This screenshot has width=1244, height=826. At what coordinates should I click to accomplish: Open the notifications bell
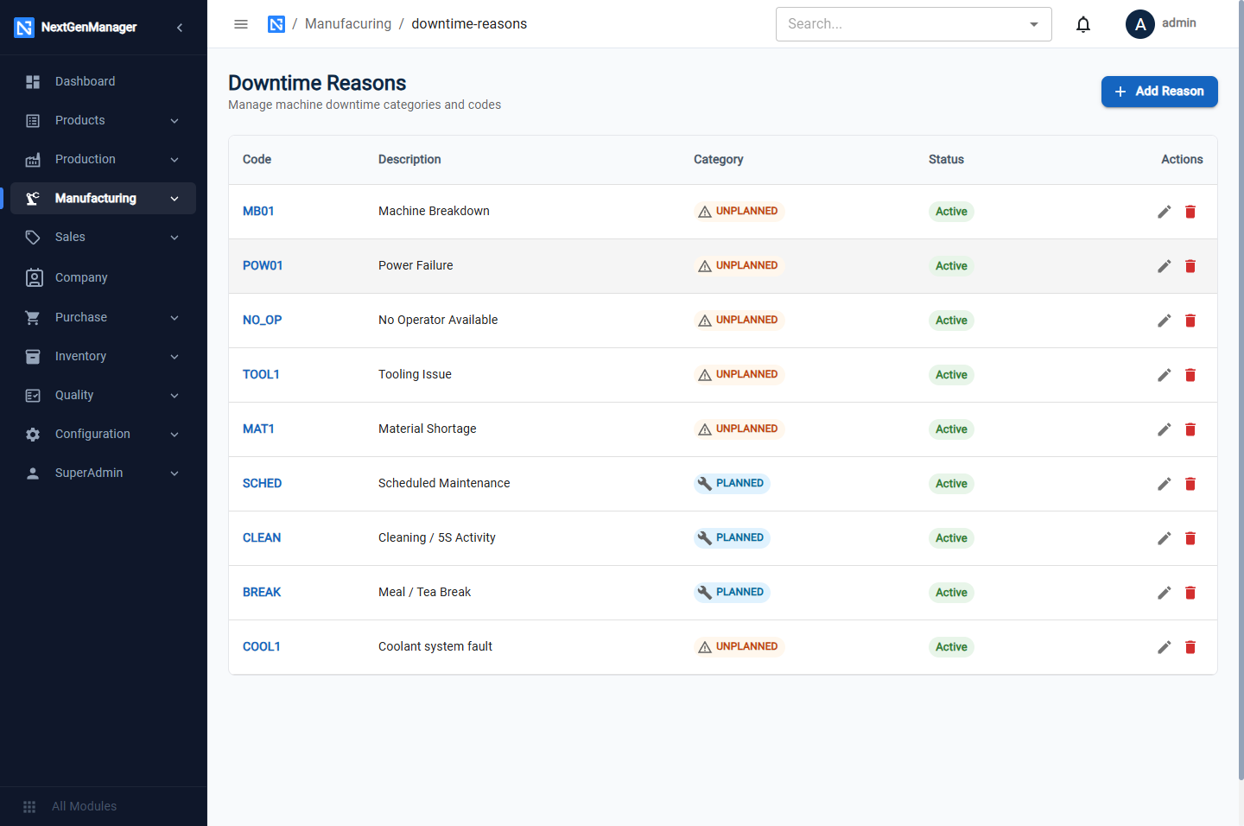tap(1083, 24)
